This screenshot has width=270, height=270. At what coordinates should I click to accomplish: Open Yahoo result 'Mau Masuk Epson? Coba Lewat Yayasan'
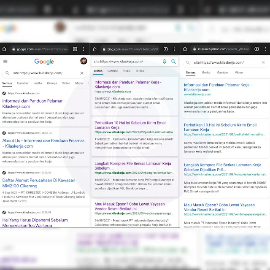click(x=219, y=207)
